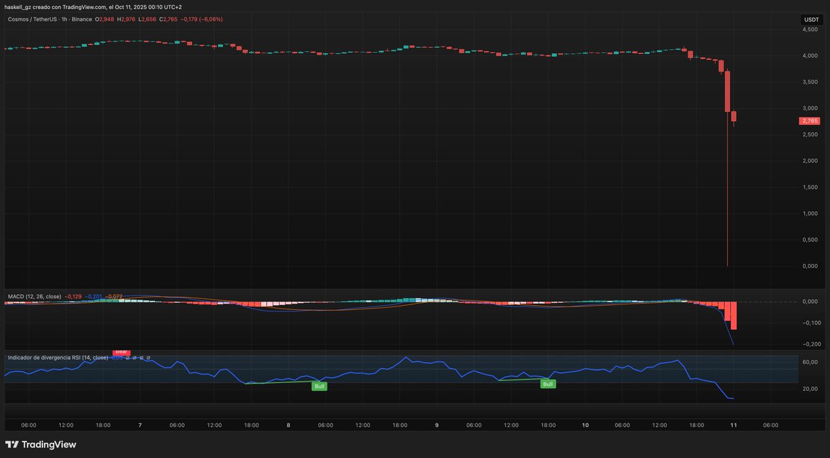Click the red 2,765 current price tag
Image resolution: width=830 pixels, height=458 pixels.
(810, 121)
